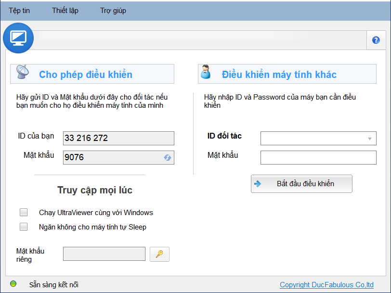
Task: Open help via the question mark icon
Action: pyautogui.click(x=376, y=40)
